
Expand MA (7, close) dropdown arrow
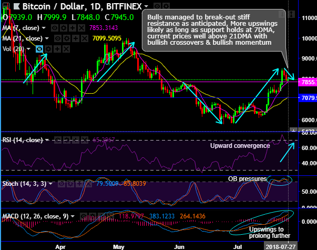coord(44,28)
